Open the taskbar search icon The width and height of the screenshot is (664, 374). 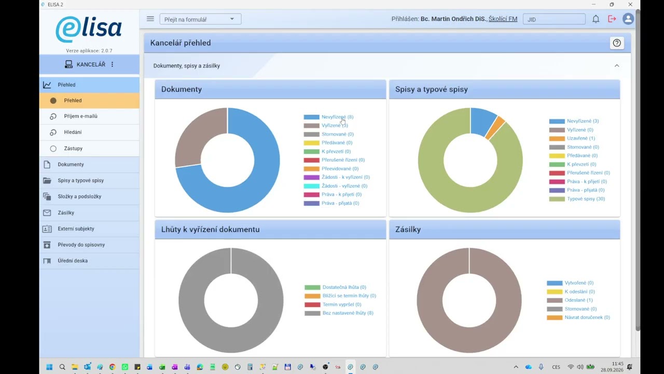(62, 367)
